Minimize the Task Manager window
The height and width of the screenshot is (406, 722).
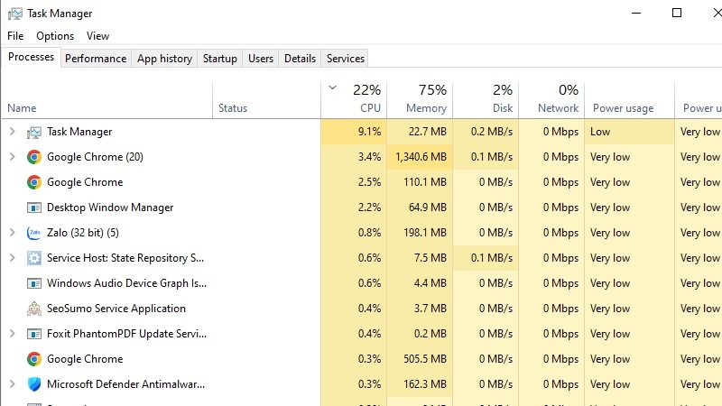click(636, 13)
